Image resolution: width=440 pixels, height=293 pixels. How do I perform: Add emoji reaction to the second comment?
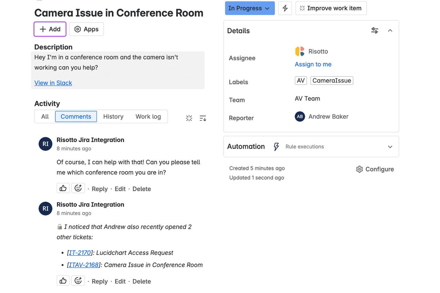point(78,281)
